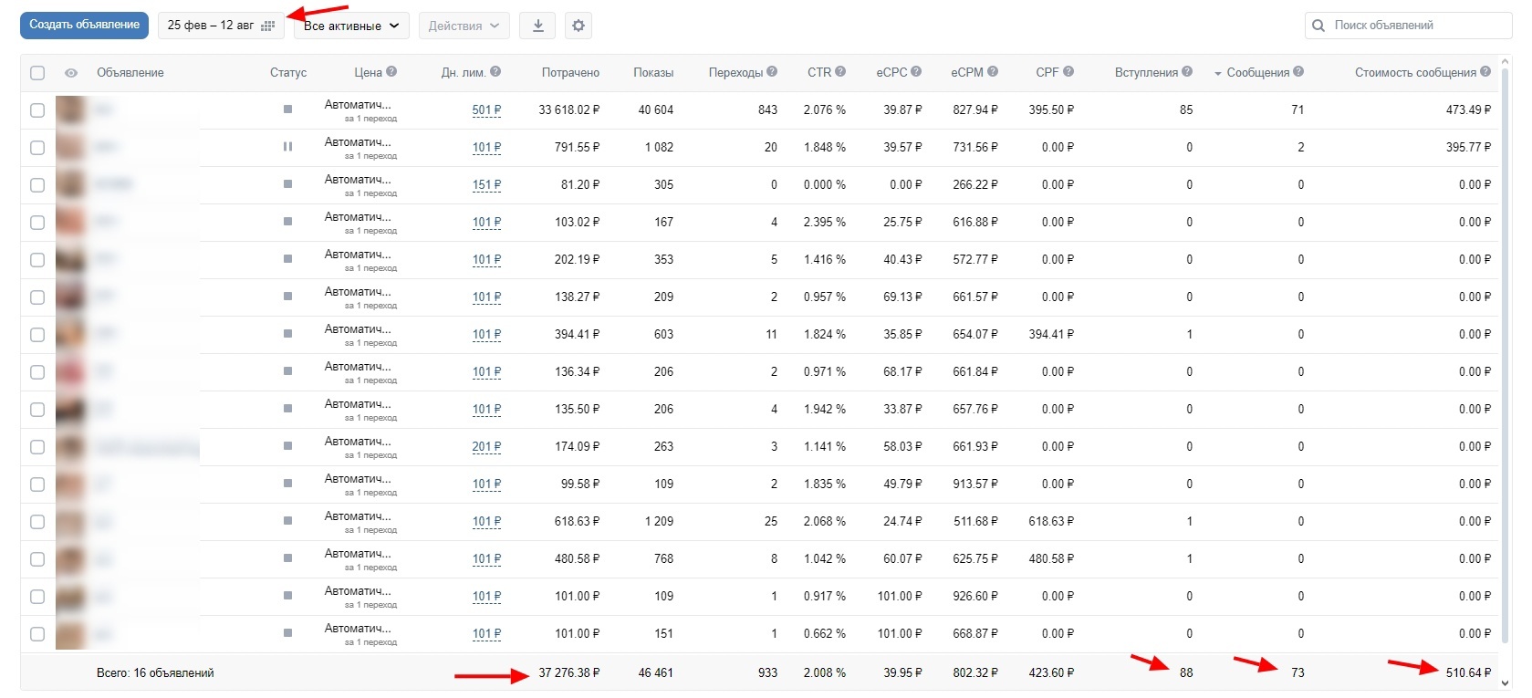The width and height of the screenshot is (1532, 698).
Task: Check the row with 101.00 ₽ spent, 151 impressions
Action: [37, 634]
